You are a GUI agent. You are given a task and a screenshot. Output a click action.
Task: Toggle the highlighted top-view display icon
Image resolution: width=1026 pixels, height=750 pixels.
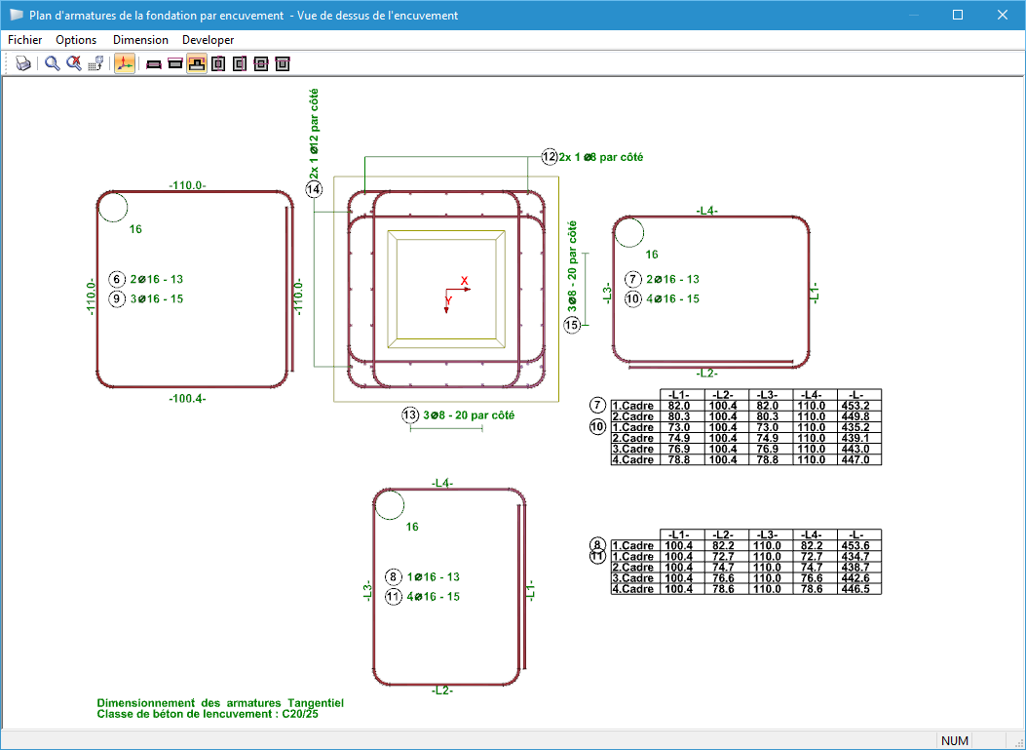[x=198, y=62]
